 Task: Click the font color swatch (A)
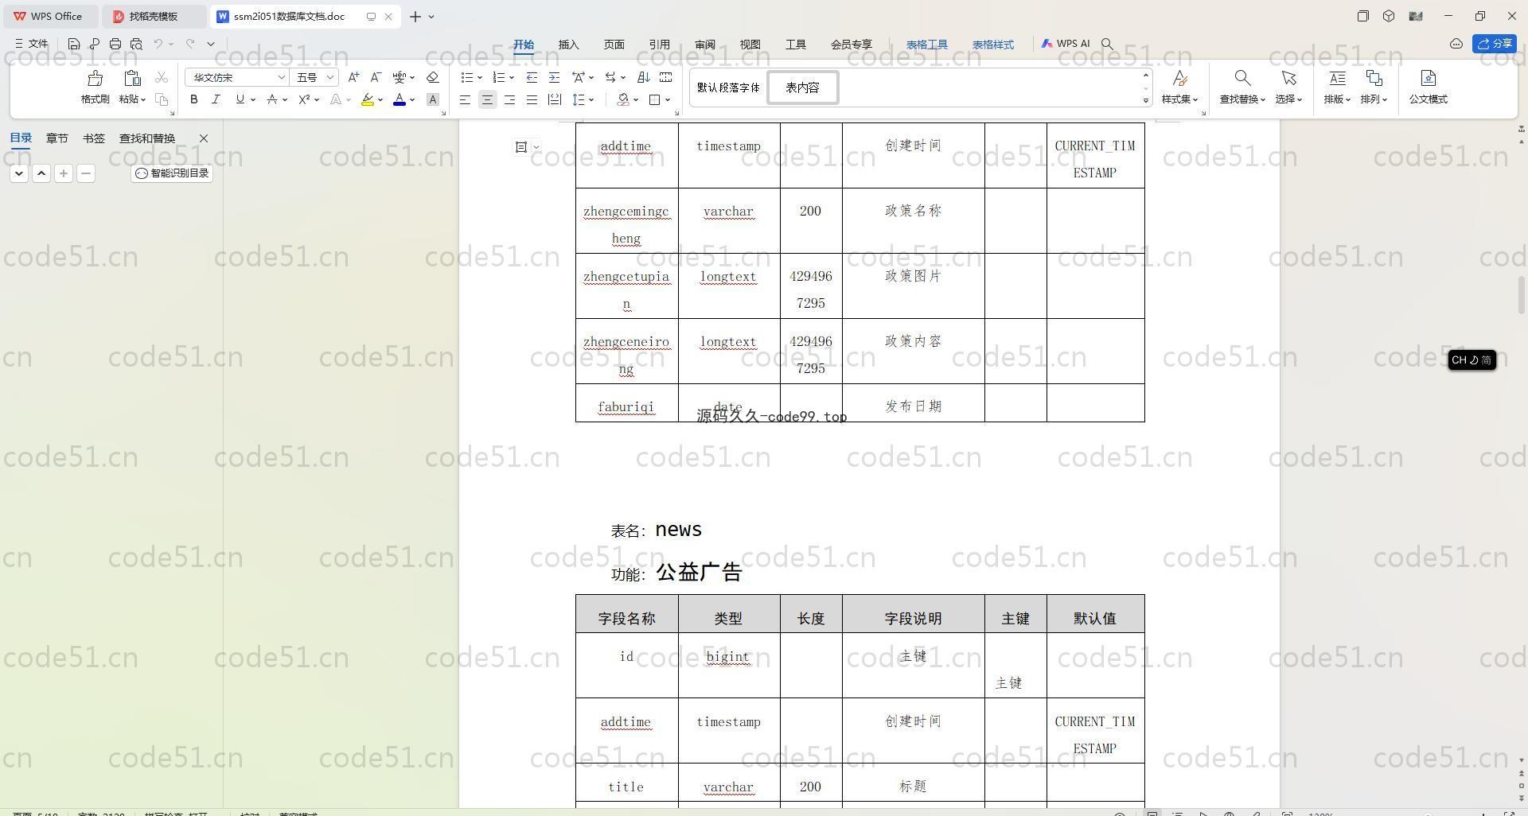coord(400,99)
